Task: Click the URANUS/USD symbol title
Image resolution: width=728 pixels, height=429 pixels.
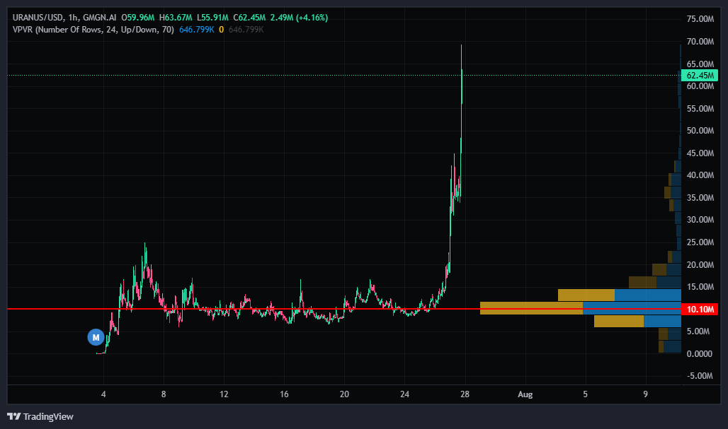Action: pyautogui.click(x=37, y=18)
